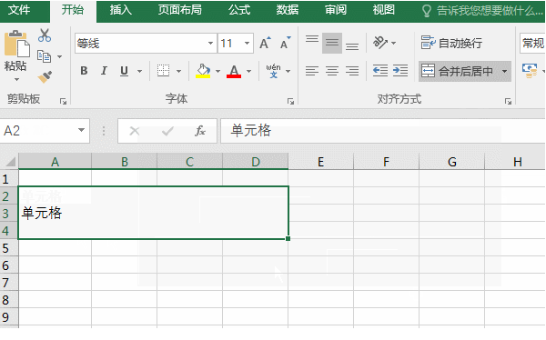Toggle Italic formatting
The width and height of the screenshot is (546, 340).
(x=104, y=71)
